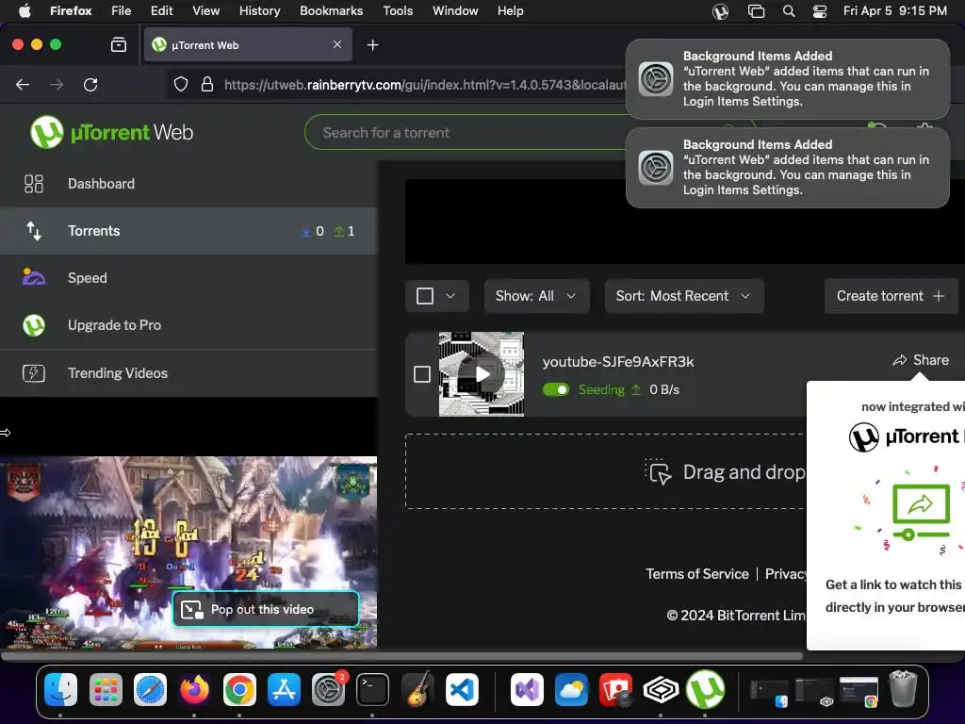Click the tracking protection shield icon

coord(180,84)
